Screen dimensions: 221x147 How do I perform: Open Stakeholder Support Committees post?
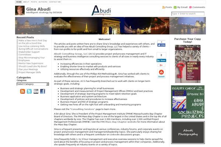(x=29, y=53)
